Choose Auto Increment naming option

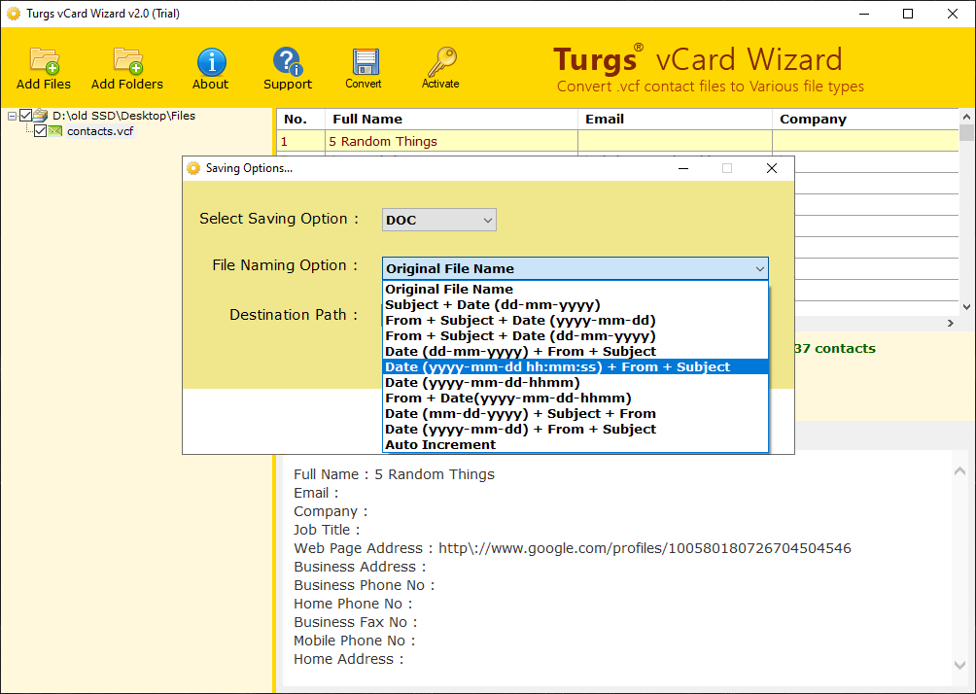(575, 445)
